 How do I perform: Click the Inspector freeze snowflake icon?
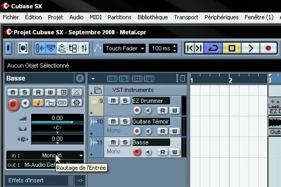(76, 103)
